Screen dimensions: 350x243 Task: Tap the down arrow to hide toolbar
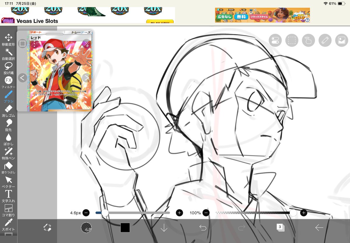pyautogui.click(x=164, y=228)
